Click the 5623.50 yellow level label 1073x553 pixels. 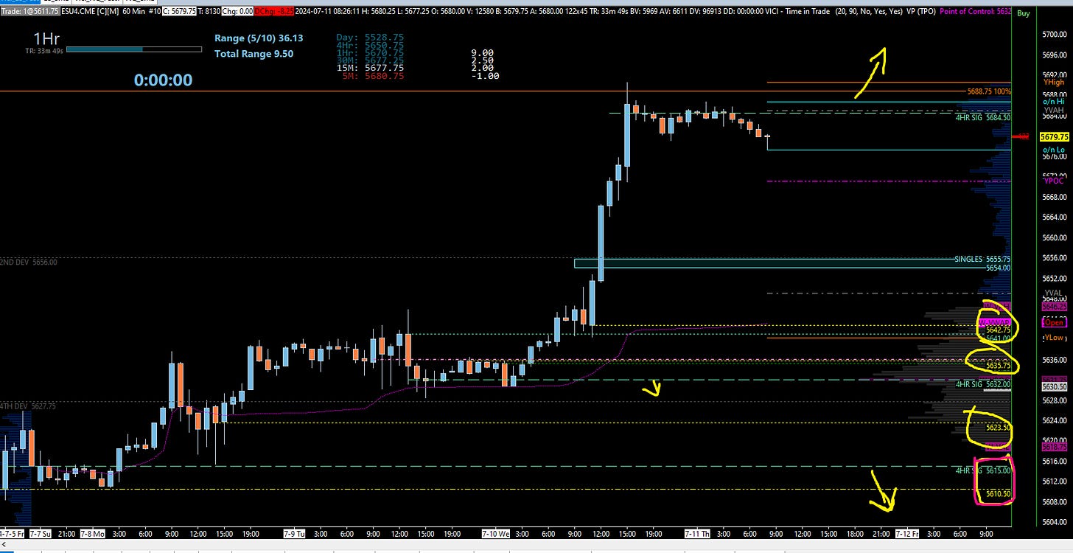tap(998, 428)
